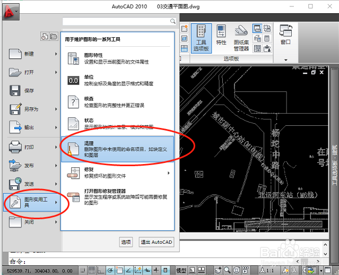Click 工具选项板 (Tool Palettes) ribbon button

pyautogui.click(x=201, y=38)
